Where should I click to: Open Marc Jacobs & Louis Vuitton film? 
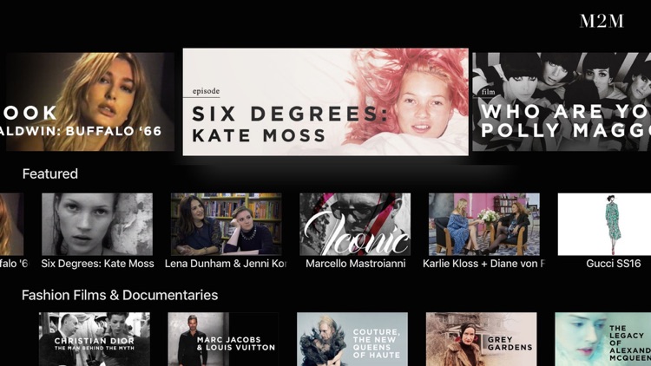click(x=223, y=339)
